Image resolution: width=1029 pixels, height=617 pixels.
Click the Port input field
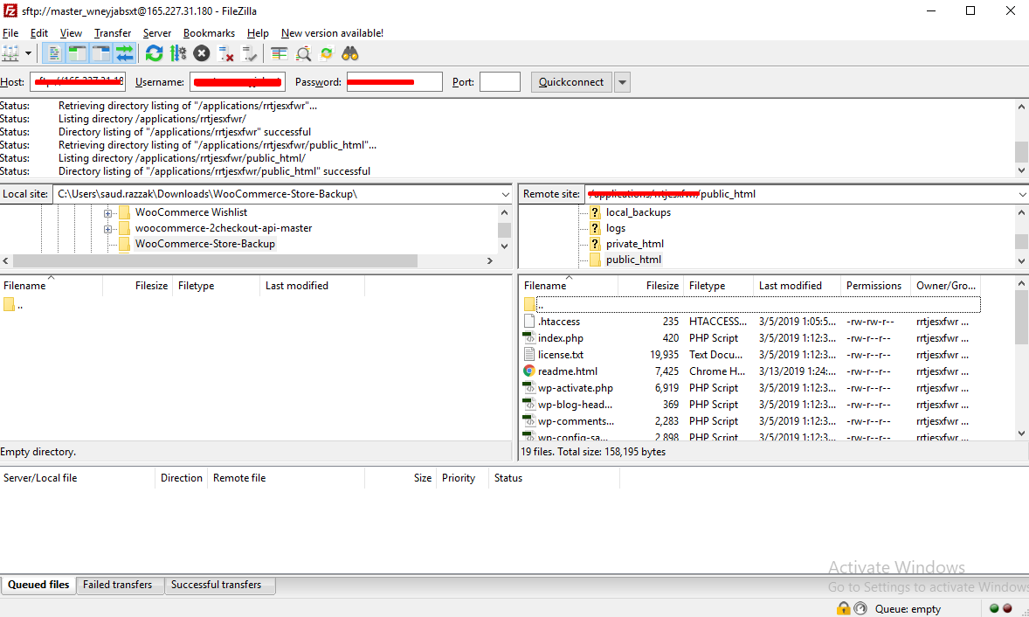[500, 82]
